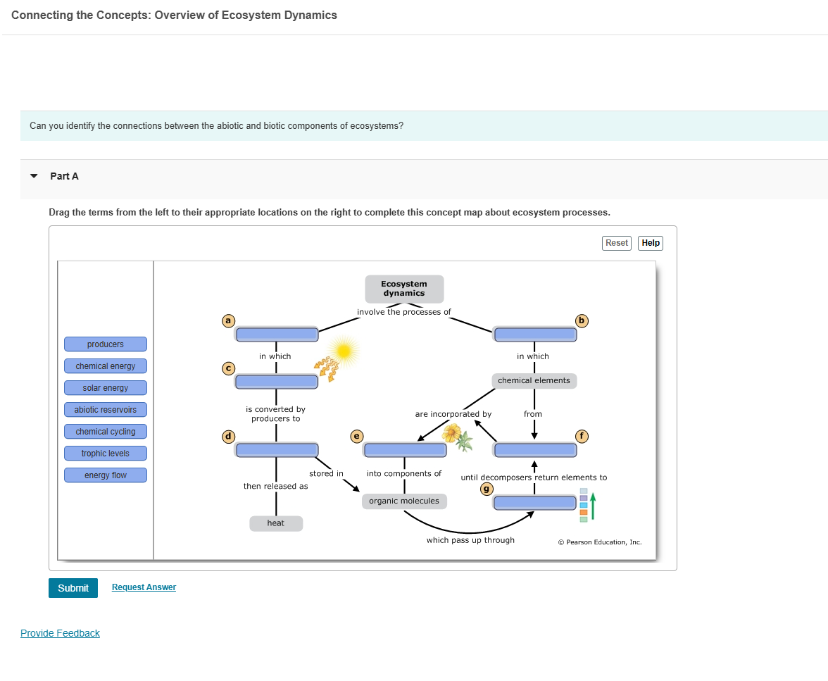Select the 'producers' draggable term chip
This screenshot has width=828, height=681.
tap(105, 344)
